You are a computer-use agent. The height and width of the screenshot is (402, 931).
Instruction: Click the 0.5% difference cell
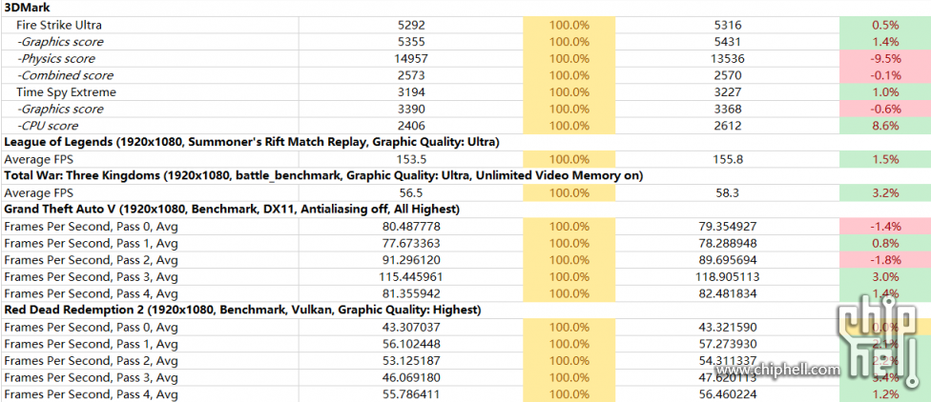(885, 26)
